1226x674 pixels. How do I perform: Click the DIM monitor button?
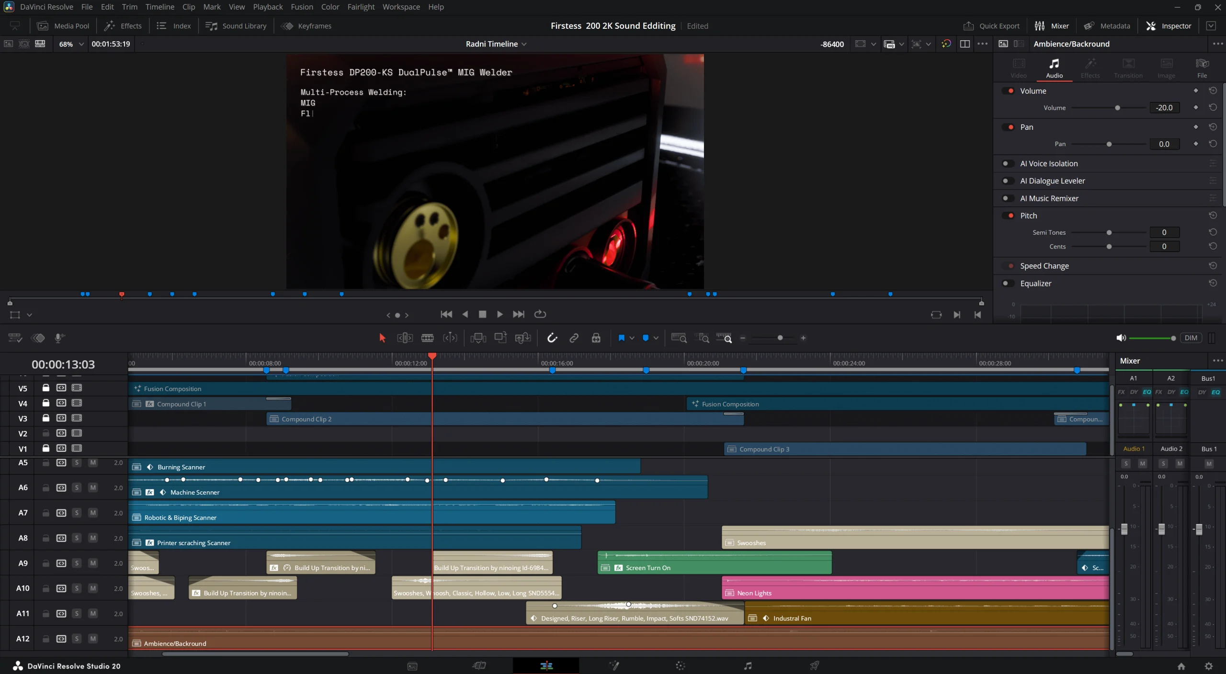(x=1191, y=338)
